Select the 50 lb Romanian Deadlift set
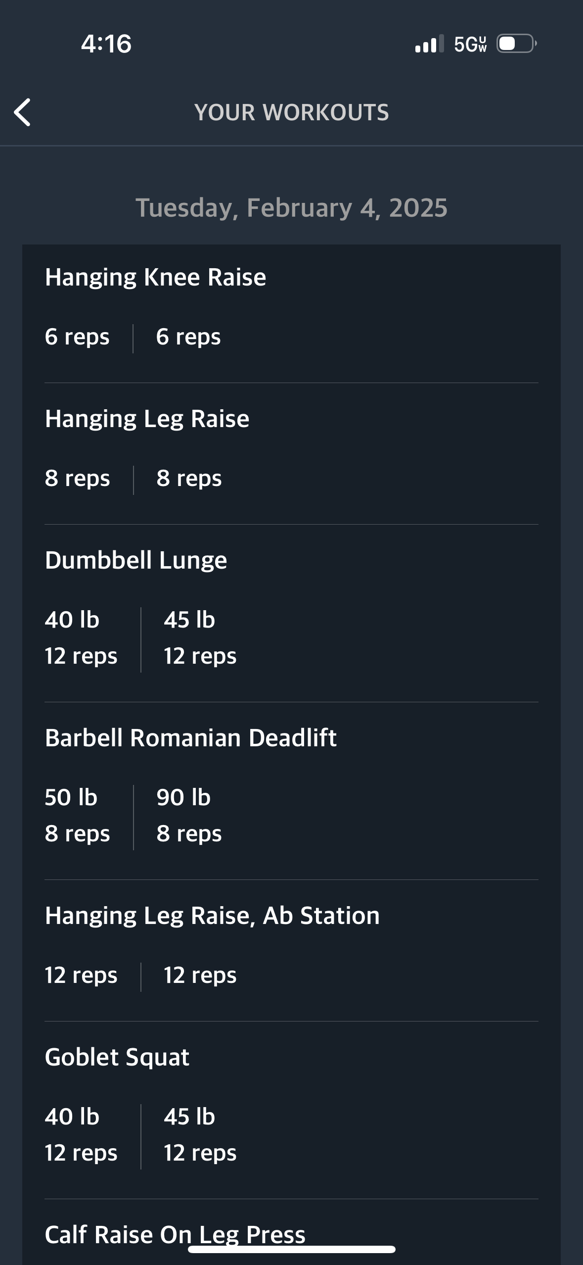Viewport: 583px width, 1265px height. click(x=77, y=816)
